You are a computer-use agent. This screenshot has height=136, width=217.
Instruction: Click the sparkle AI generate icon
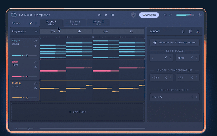pos(133,15)
